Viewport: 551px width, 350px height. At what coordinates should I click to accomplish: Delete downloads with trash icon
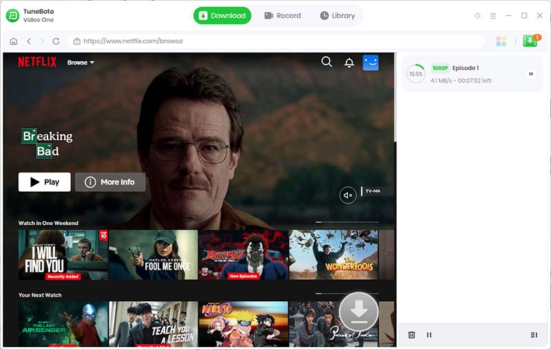pos(411,335)
